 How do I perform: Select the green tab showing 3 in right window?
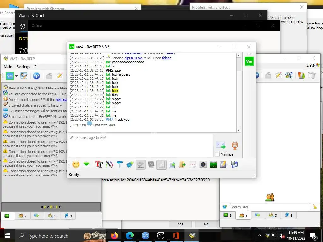click(x=227, y=216)
